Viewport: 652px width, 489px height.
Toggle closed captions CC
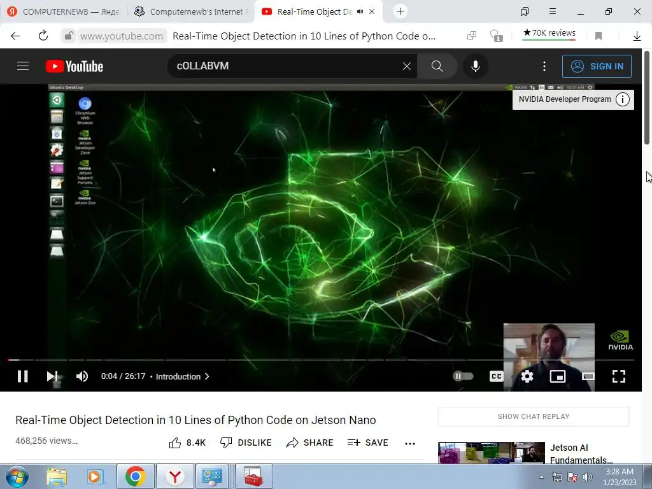point(496,376)
